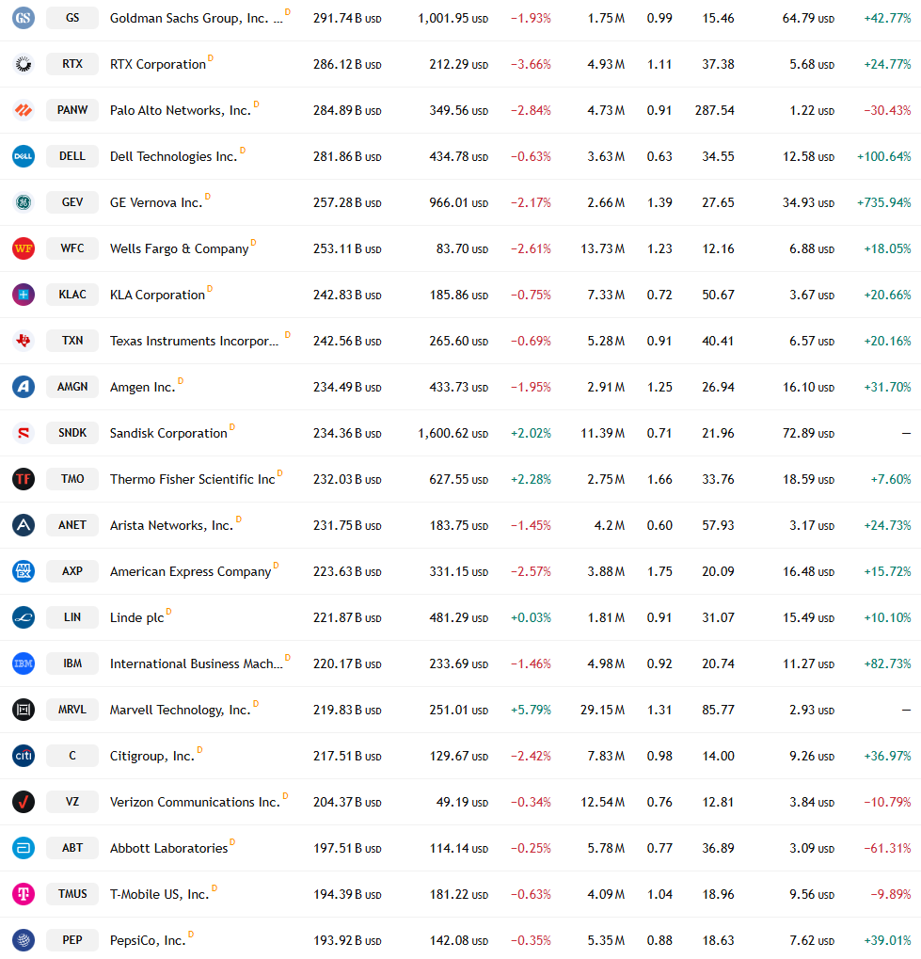Click the 1,001.95 USD price cell
This screenshot has height=959, width=921.
coord(453,18)
